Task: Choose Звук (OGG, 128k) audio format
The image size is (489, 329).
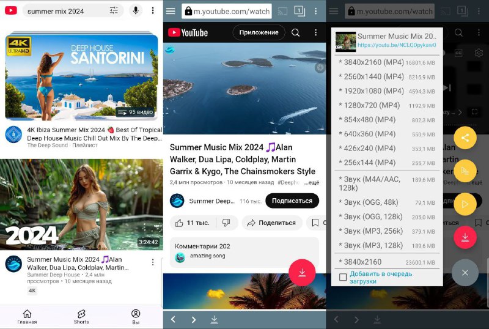Action: pyautogui.click(x=387, y=217)
